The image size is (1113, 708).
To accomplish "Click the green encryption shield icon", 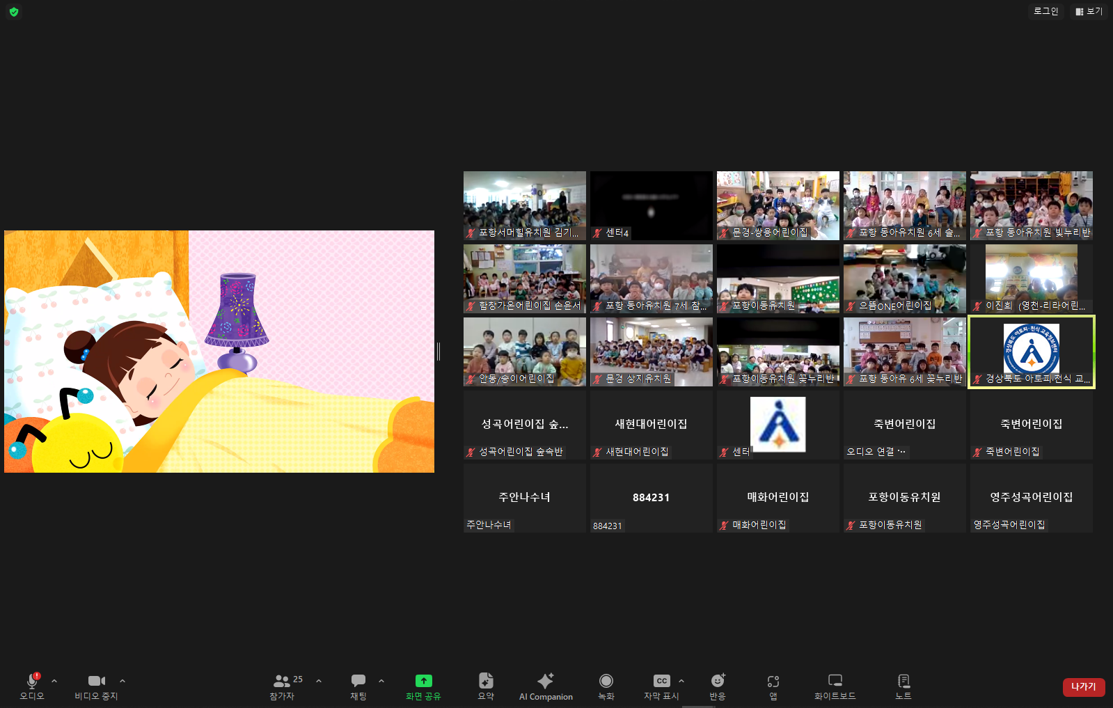I will pos(14,12).
